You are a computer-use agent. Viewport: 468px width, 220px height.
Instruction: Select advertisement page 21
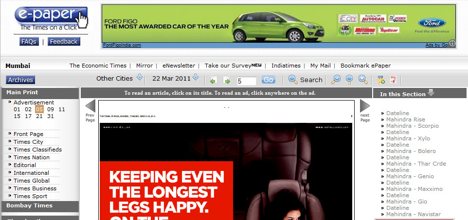pos(39,116)
